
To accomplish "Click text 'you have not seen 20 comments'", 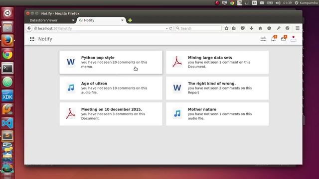I will point(108,62).
